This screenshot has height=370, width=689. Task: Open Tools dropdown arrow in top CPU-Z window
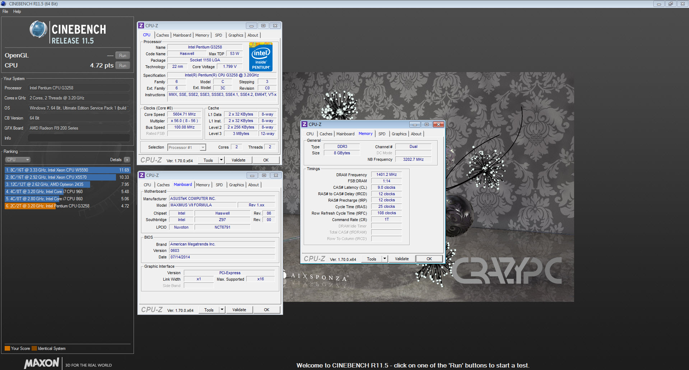(222, 160)
